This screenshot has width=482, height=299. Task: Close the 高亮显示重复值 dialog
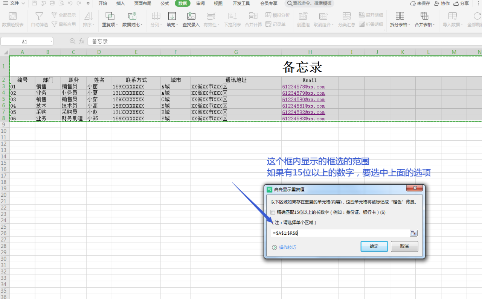coord(414,188)
